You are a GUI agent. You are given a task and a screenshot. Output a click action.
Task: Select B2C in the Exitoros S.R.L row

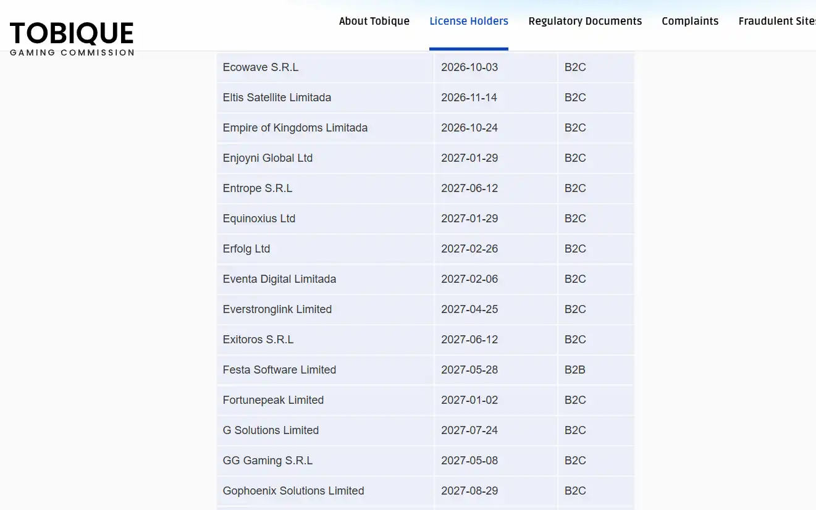pyautogui.click(x=575, y=340)
